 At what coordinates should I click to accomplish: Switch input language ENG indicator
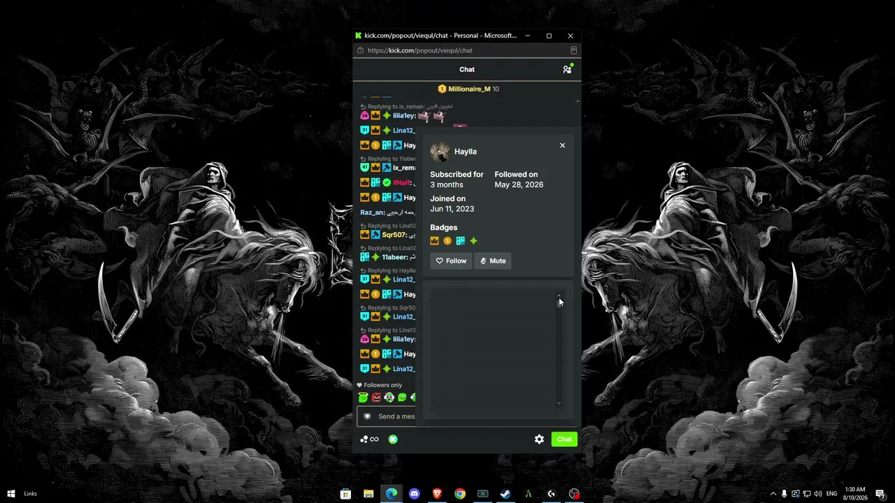[x=832, y=494]
